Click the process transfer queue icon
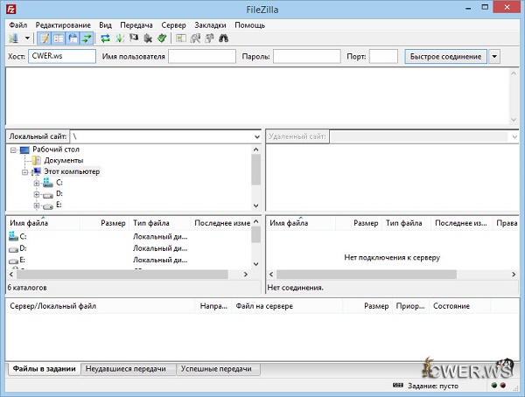This screenshot has height=397, width=525. point(120,38)
